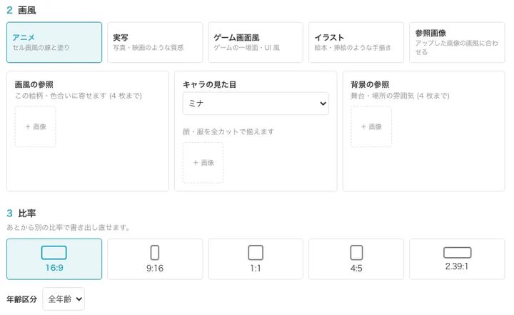Choose the 参照画像 style option

click(x=457, y=42)
